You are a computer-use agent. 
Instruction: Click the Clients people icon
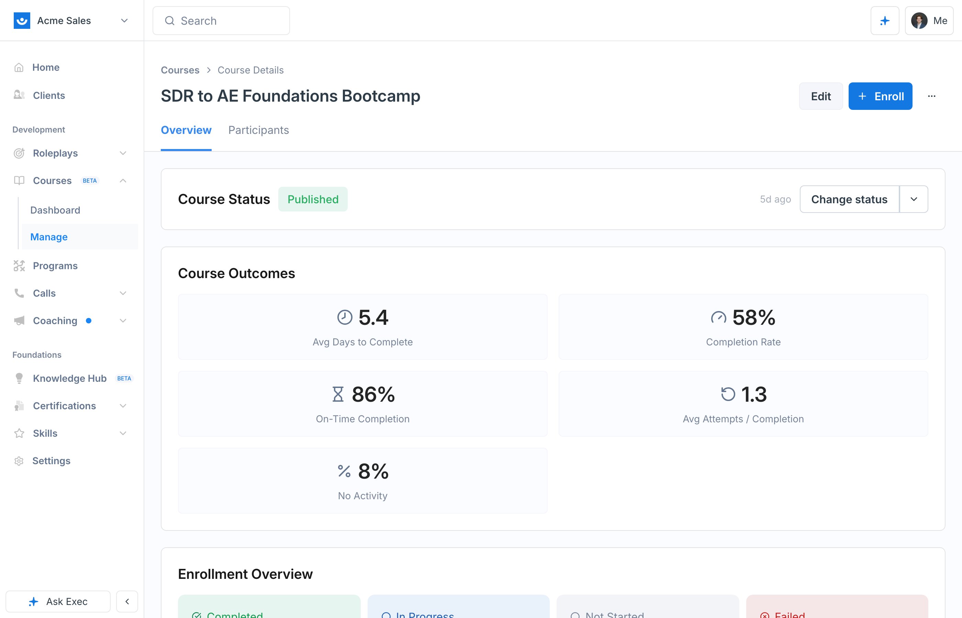pyautogui.click(x=19, y=95)
